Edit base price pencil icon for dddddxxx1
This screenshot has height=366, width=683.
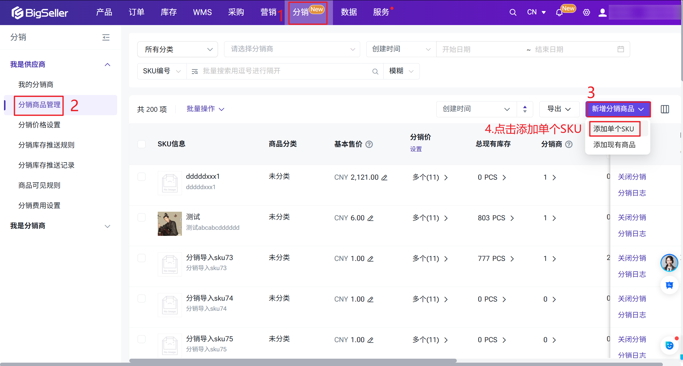385,178
